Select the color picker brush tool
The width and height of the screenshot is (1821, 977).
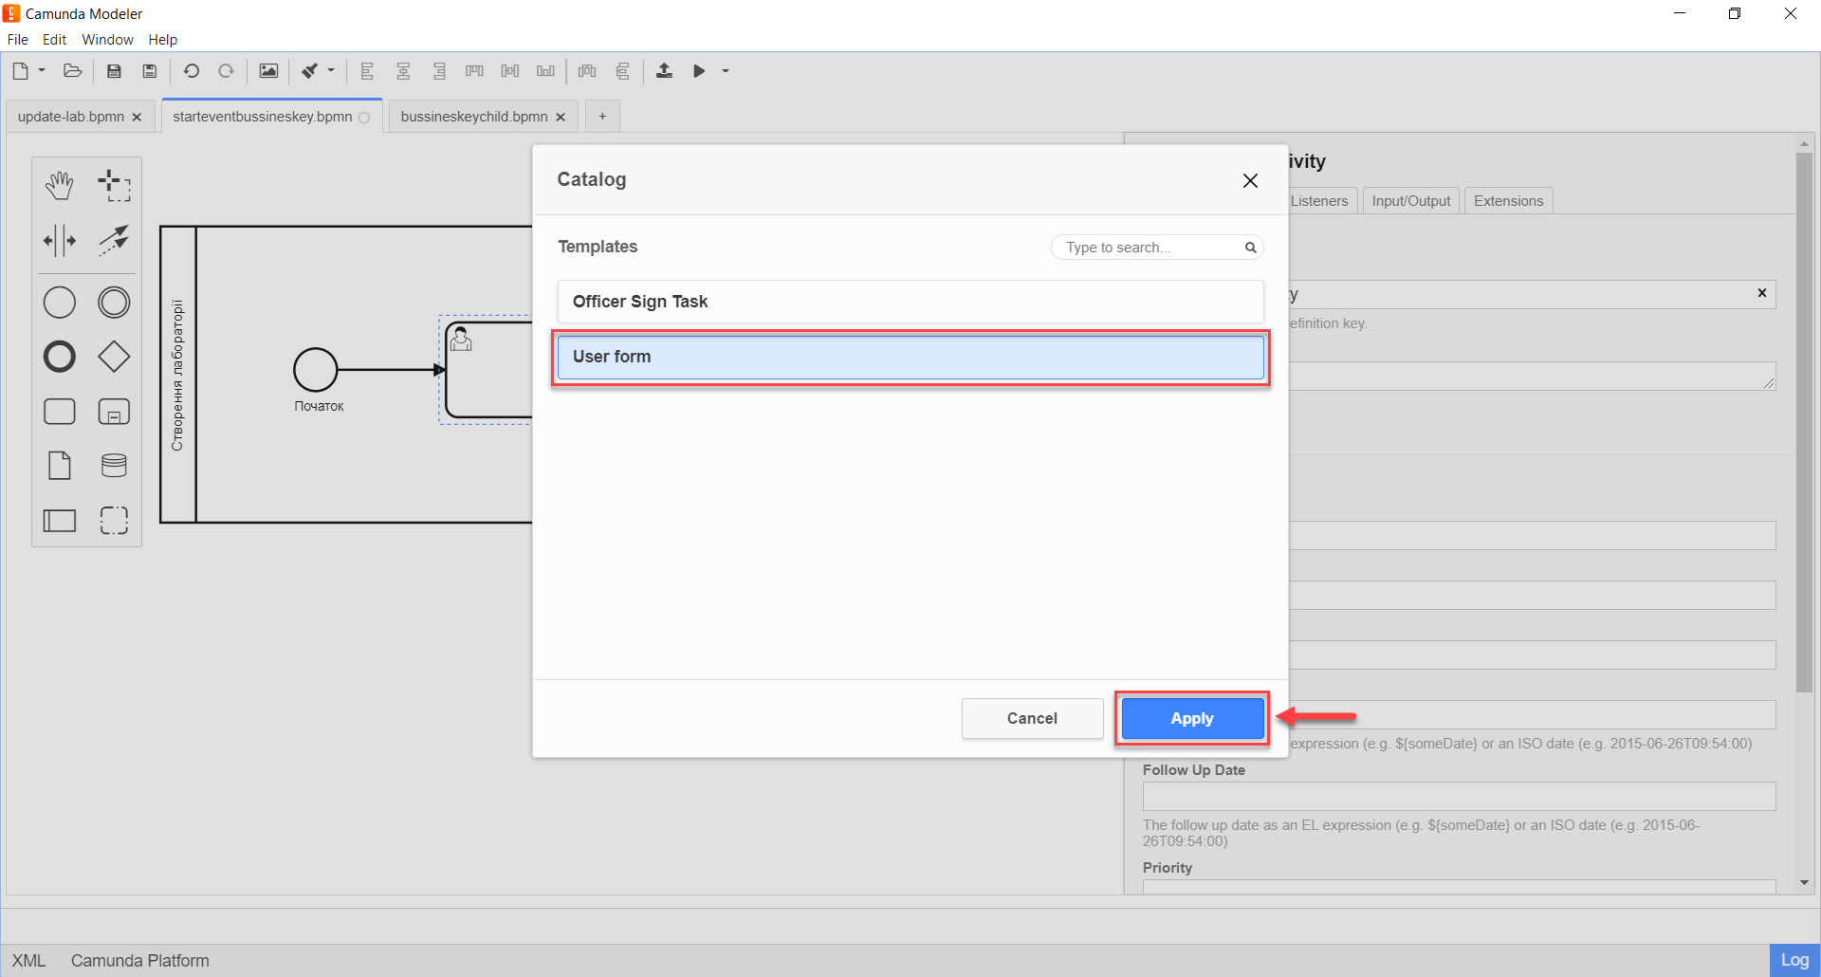310,71
